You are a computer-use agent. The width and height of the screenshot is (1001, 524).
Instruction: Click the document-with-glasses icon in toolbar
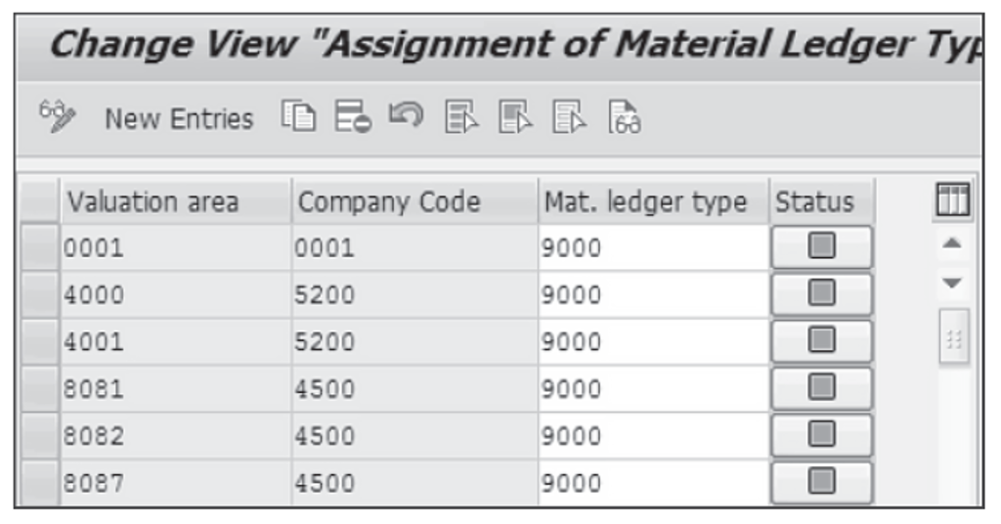tap(623, 118)
